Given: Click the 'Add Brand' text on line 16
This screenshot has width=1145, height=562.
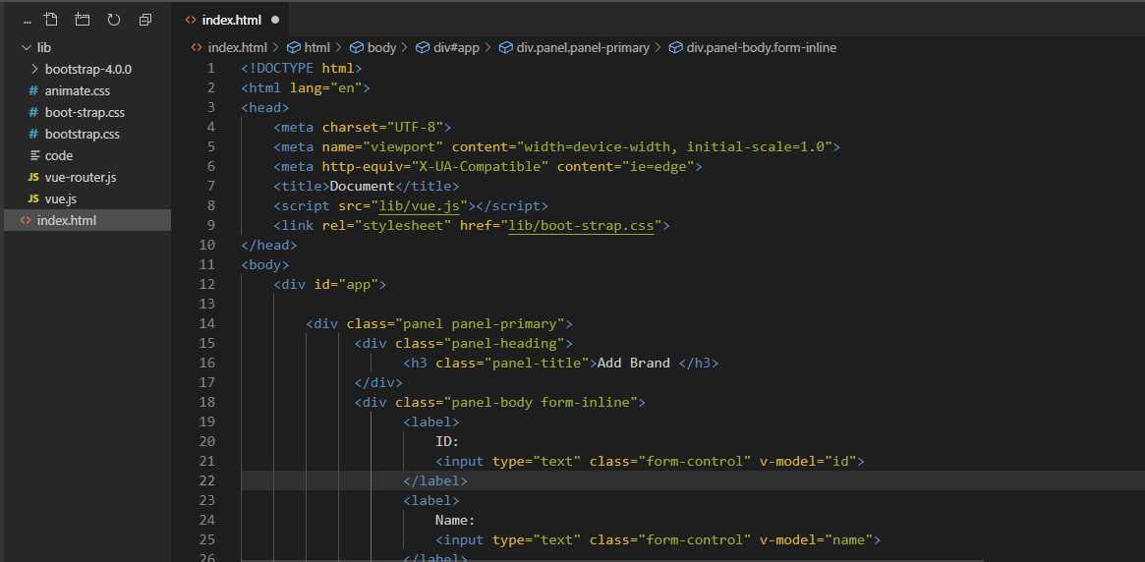Looking at the screenshot, I should tap(633, 363).
